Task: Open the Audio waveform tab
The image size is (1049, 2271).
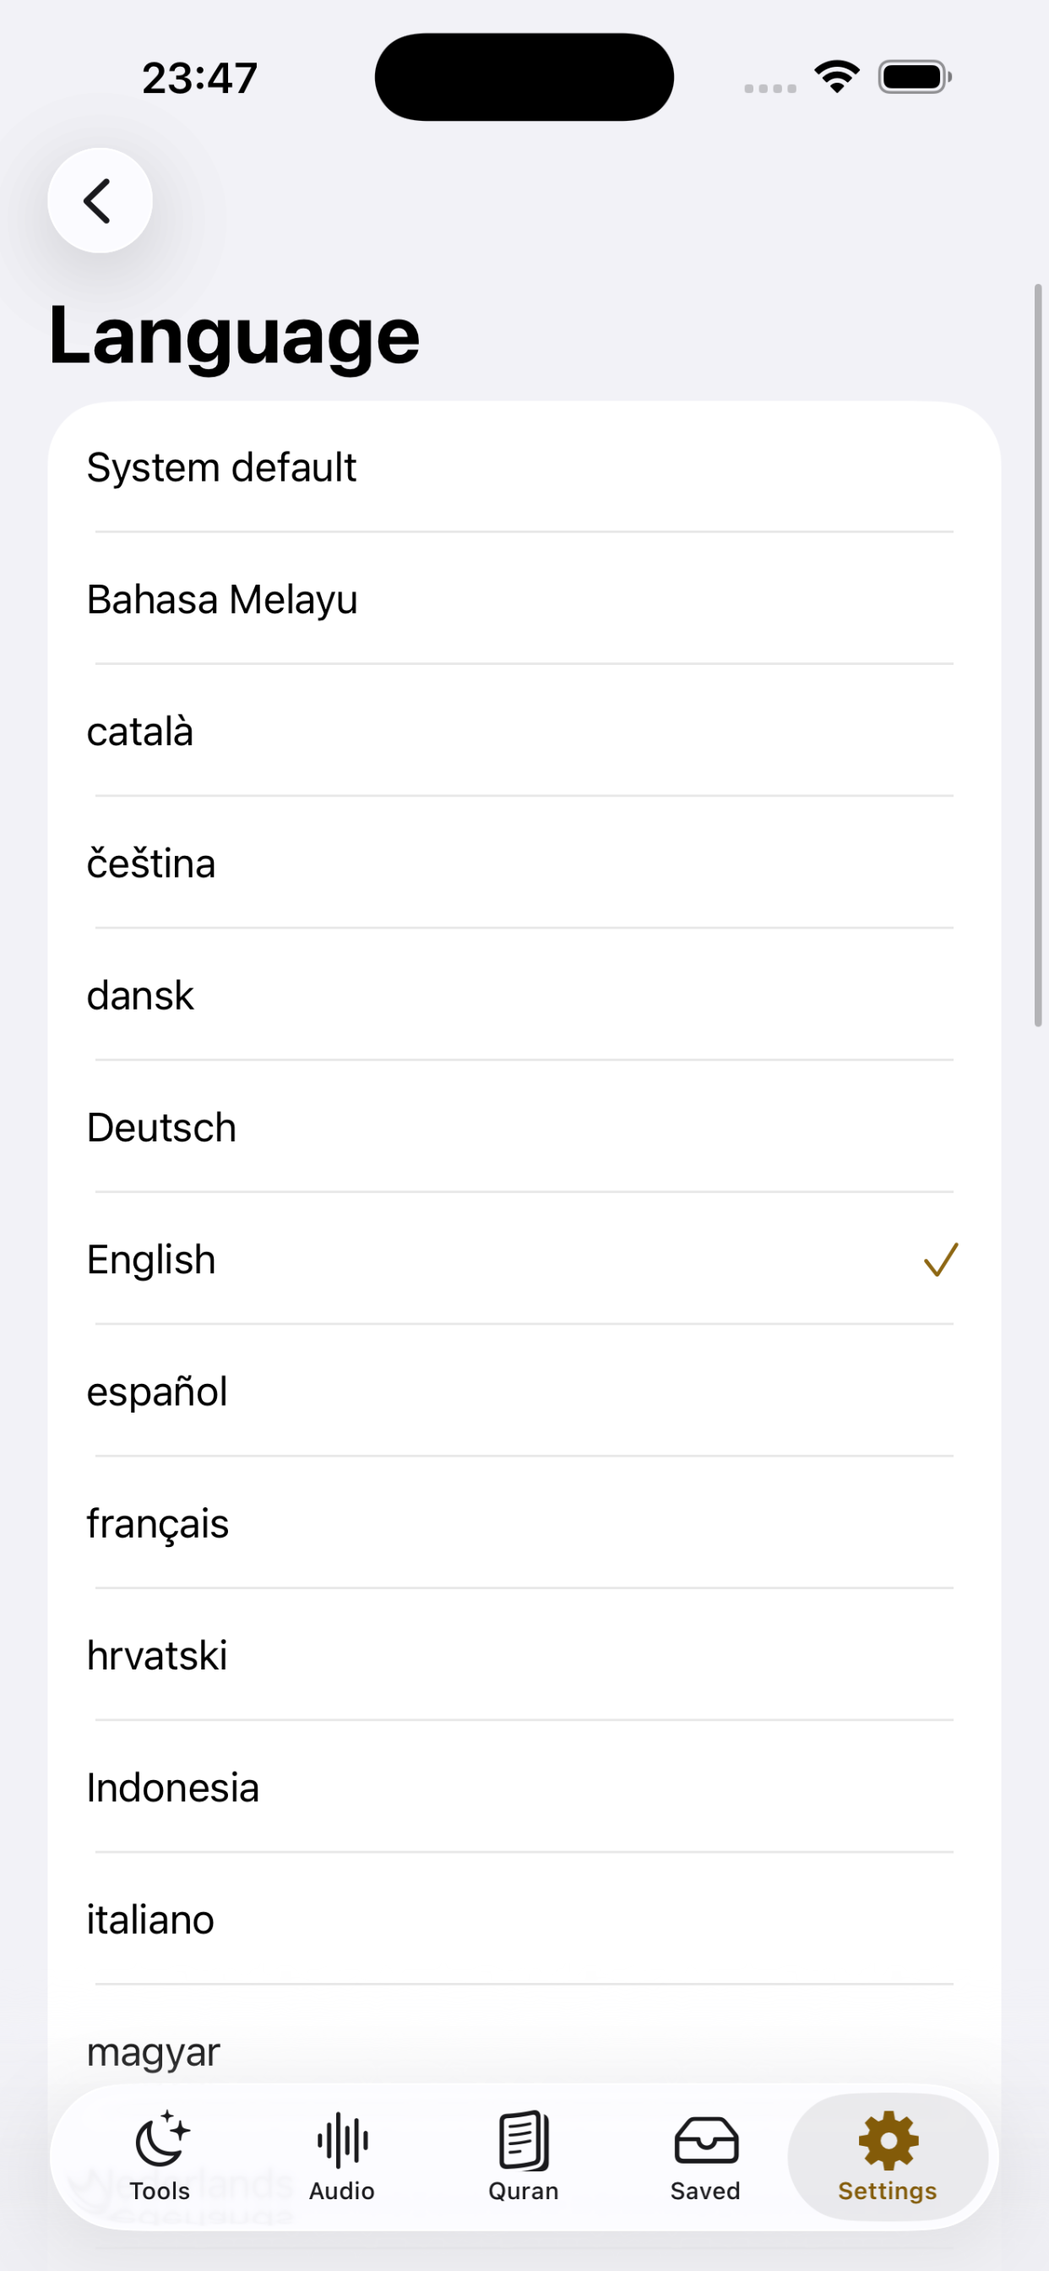Action: point(342,2156)
